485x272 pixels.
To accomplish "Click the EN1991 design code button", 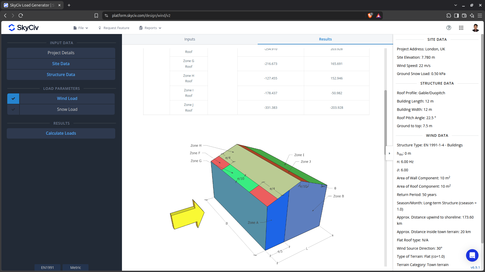I will [47, 268].
